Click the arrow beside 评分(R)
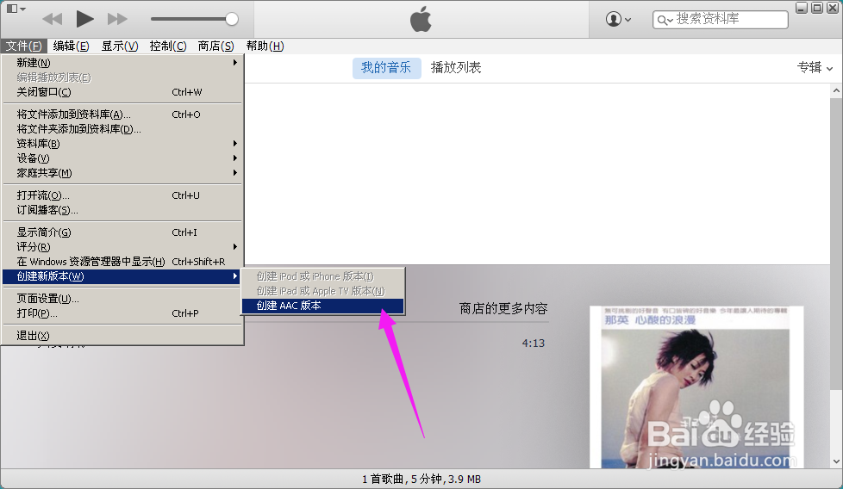 click(235, 247)
